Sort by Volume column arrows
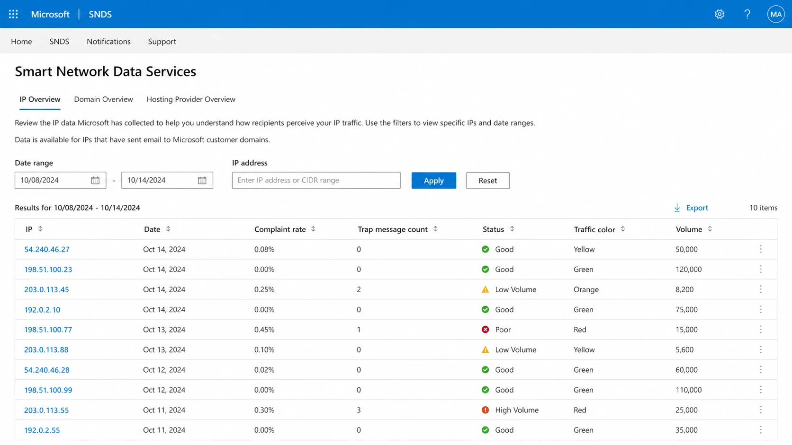This screenshot has height=445, width=792. pos(710,229)
